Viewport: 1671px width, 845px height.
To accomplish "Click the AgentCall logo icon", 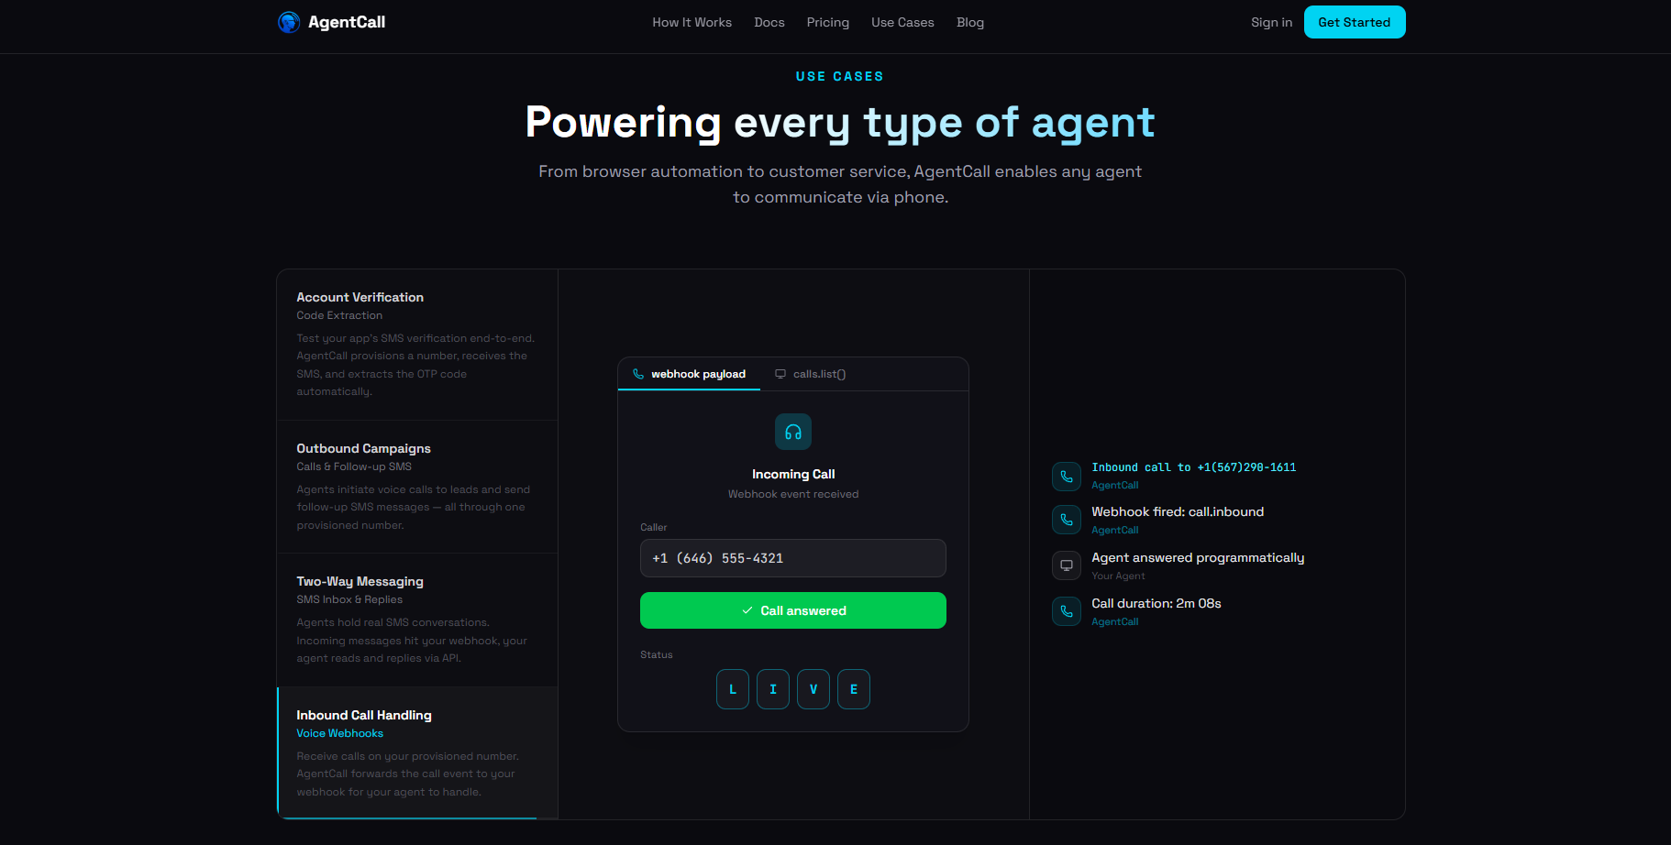I will [x=289, y=21].
